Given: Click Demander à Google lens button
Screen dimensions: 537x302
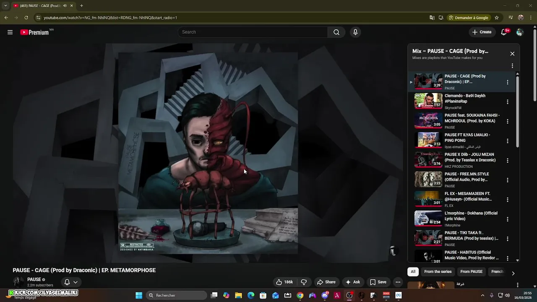Looking at the screenshot, I should 469,18.
